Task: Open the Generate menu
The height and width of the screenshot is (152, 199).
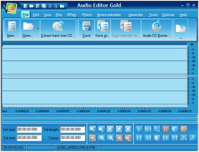Action: 136,15
